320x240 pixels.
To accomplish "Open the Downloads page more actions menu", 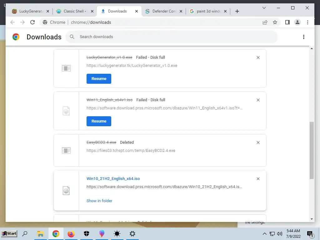I will coord(304,37).
